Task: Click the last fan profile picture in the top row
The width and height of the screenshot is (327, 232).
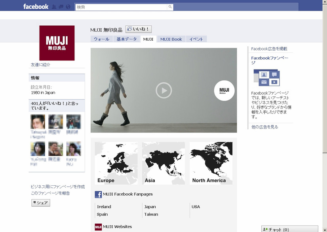Action: 74,122
